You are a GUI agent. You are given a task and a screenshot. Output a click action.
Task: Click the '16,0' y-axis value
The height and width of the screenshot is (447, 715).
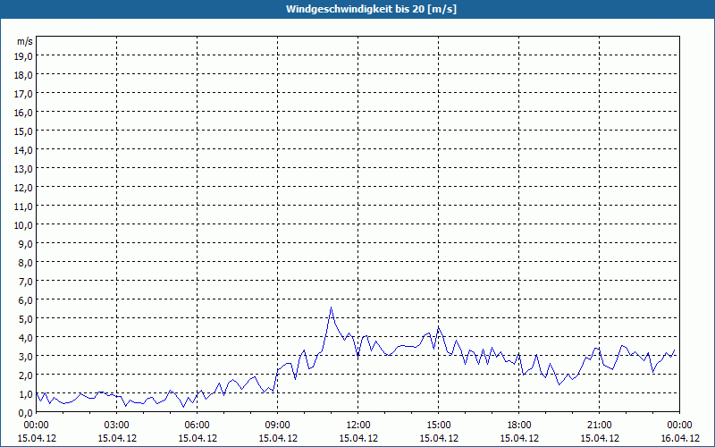coord(23,113)
